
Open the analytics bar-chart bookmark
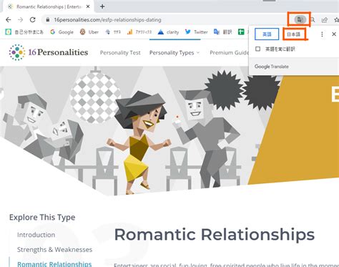click(x=139, y=32)
